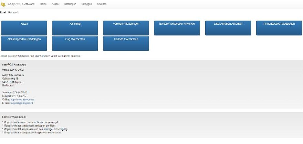
Task: Open the Kassa menu item in the navbar
Action: point(55,4)
